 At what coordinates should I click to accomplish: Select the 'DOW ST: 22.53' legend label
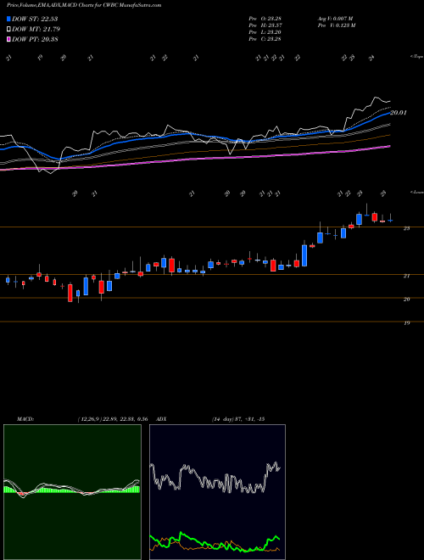coord(35,19)
